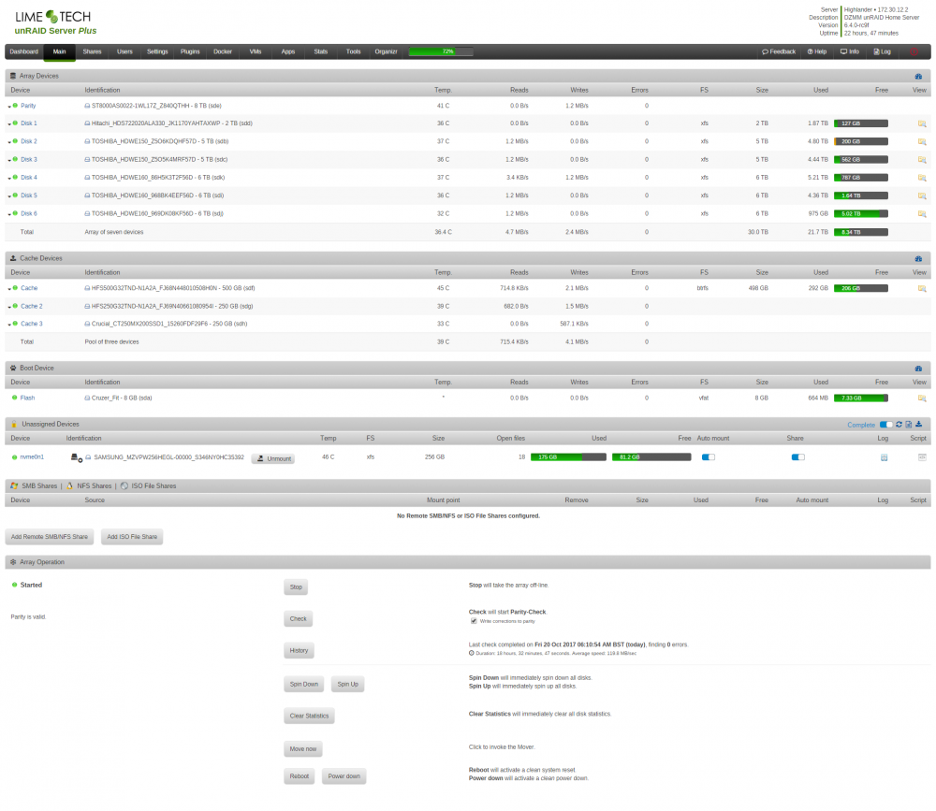Screen dimensions: 936x811
Task: Expand the Cache device arrow
Action: point(9,289)
